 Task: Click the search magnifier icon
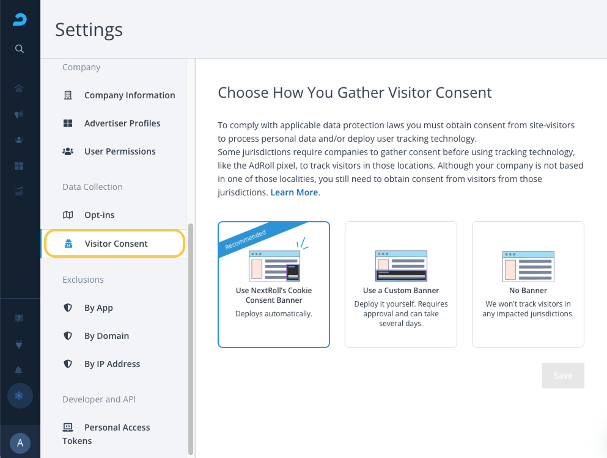(20, 49)
